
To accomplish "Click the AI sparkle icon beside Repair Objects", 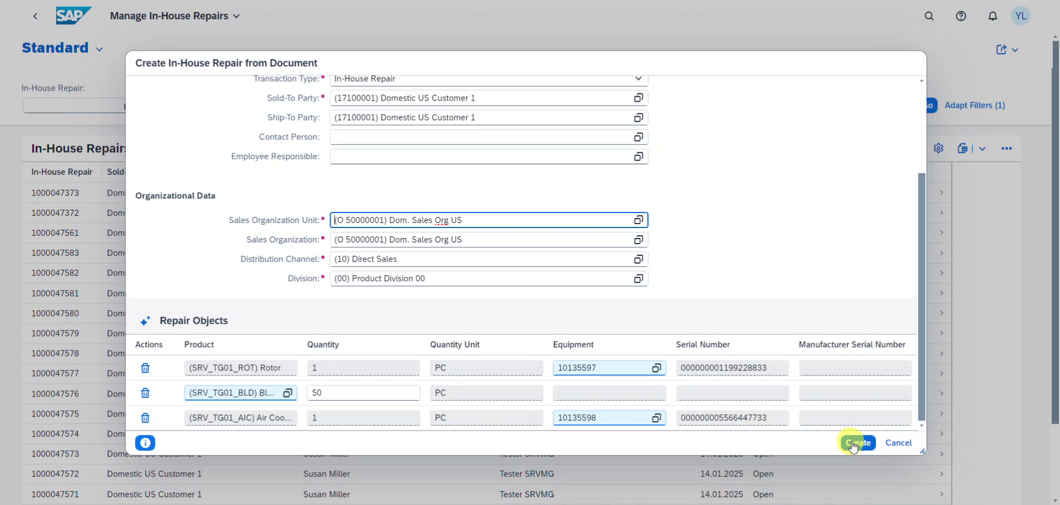I will pyautogui.click(x=145, y=321).
